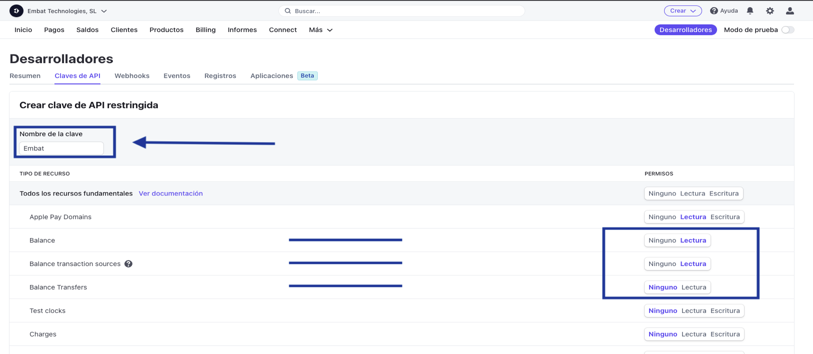Set all fundamental resources to Lectura
The image size is (813, 354).
693,193
